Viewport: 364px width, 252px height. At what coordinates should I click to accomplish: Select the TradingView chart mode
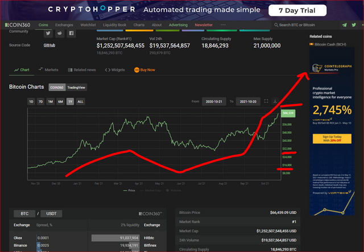click(x=76, y=88)
